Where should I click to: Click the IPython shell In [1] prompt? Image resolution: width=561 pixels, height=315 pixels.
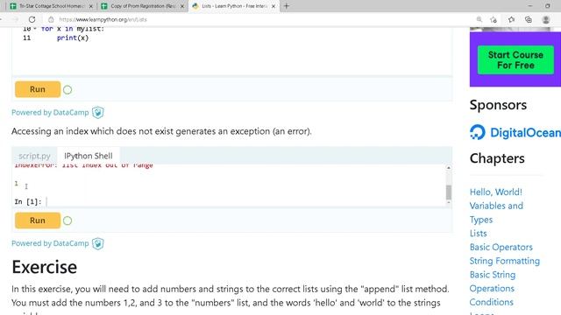(x=28, y=202)
